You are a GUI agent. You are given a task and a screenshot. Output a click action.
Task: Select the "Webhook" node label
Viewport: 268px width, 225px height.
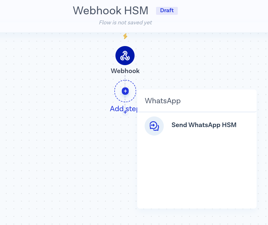(125, 71)
